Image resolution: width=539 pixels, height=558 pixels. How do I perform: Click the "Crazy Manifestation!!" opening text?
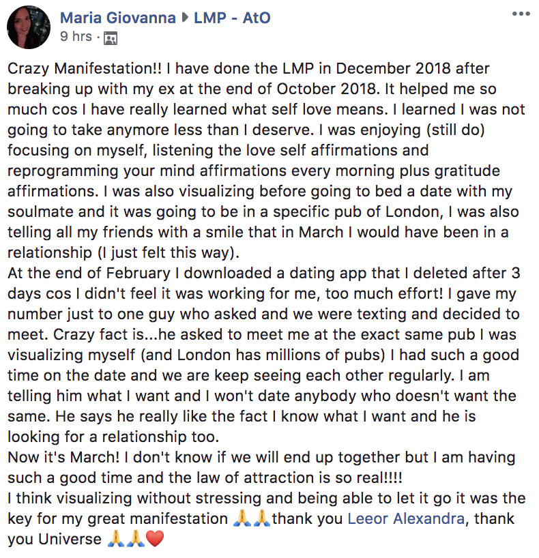pyautogui.click(x=85, y=69)
